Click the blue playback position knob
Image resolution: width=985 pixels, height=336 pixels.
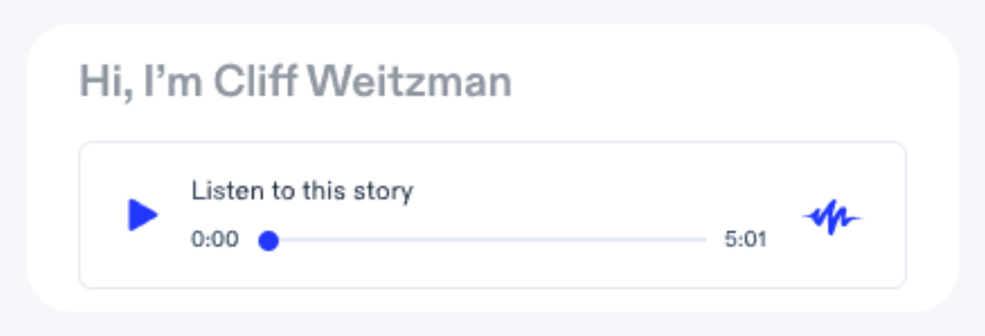268,240
